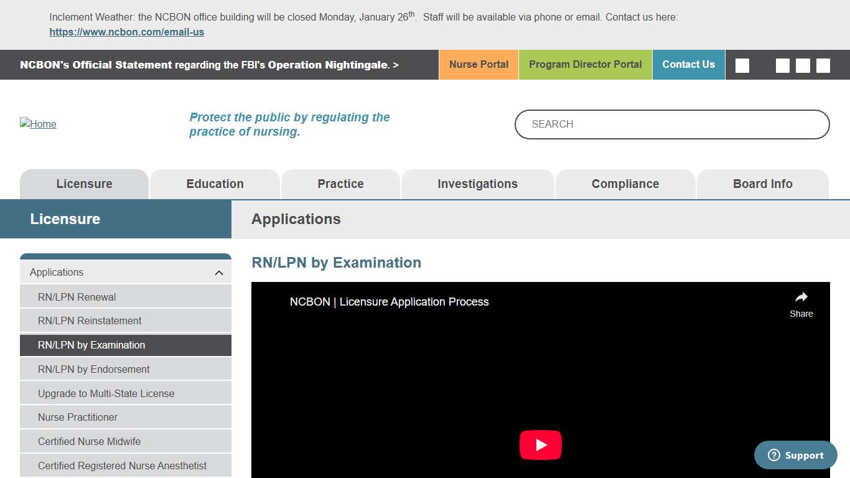Click inside the search field
850x478 pixels.
click(x=671, y=124)
